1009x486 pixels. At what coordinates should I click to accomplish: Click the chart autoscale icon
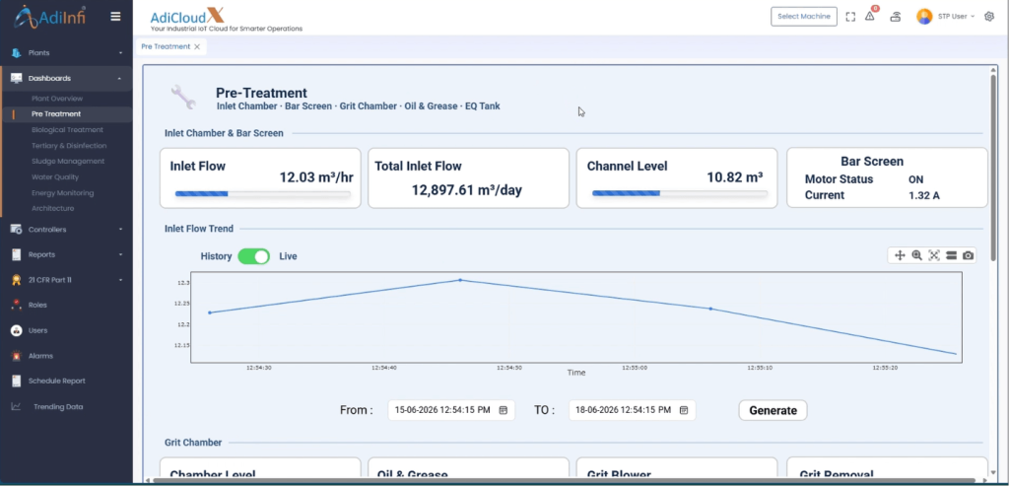click(934, 255)
